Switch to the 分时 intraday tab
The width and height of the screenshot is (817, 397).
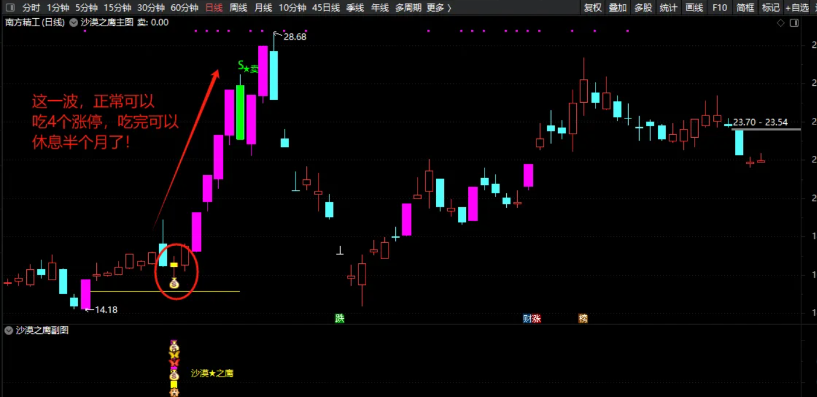tap(31, 8)
